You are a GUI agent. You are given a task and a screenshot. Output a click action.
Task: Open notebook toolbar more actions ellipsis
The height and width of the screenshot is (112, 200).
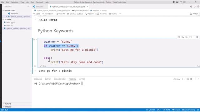point(120,14)
